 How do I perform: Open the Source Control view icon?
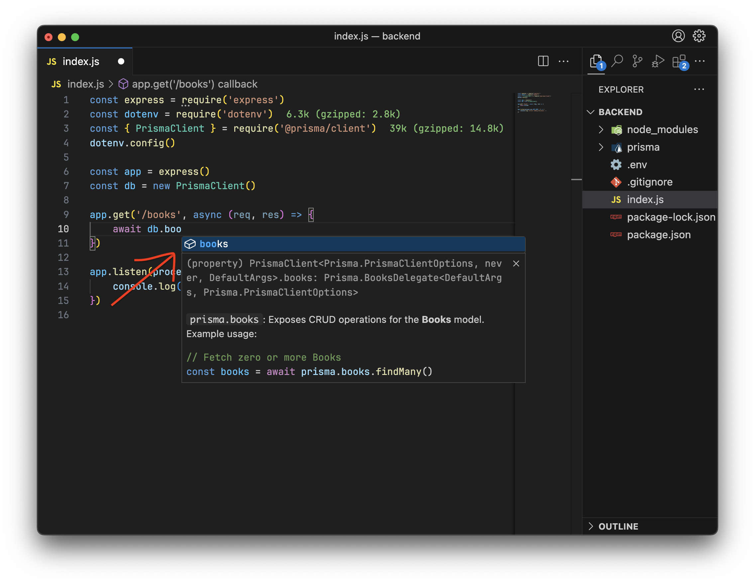(637, 61)
